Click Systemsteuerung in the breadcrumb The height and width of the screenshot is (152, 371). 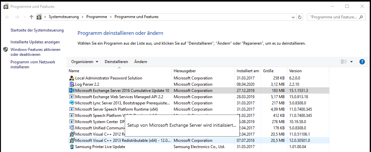(64, 17)
